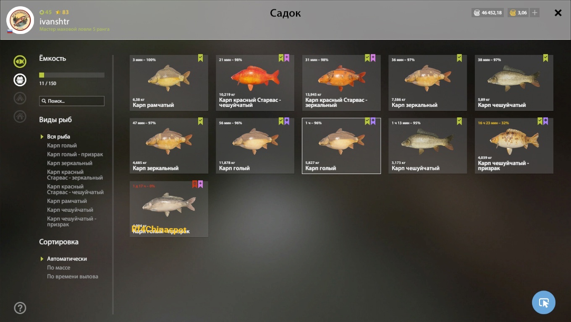Image resolution: width=571 pixels, height=322 pixels.
Task: Open the help question mark icon
Action: [x=20, y=308]
